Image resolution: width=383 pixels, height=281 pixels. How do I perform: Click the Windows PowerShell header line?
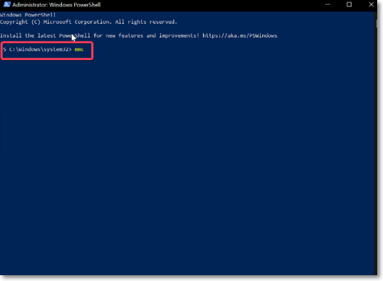[28, 15]
